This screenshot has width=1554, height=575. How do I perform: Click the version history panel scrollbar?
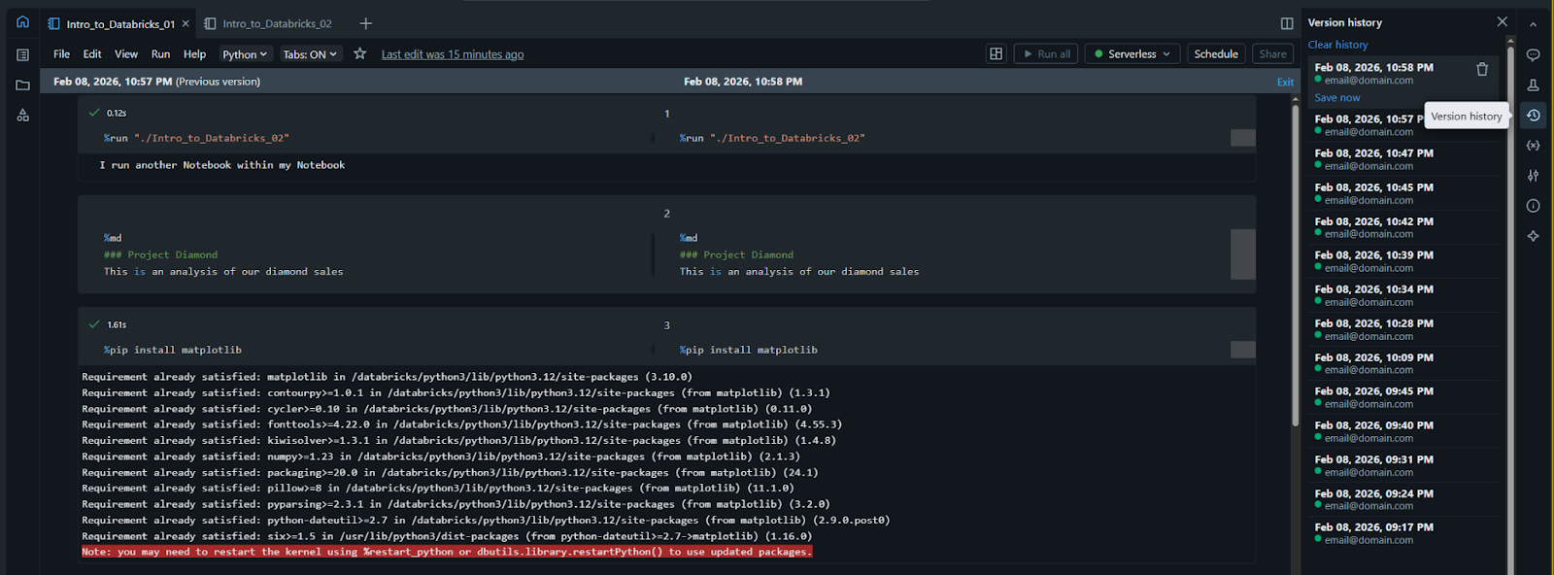click(1510, 291)
